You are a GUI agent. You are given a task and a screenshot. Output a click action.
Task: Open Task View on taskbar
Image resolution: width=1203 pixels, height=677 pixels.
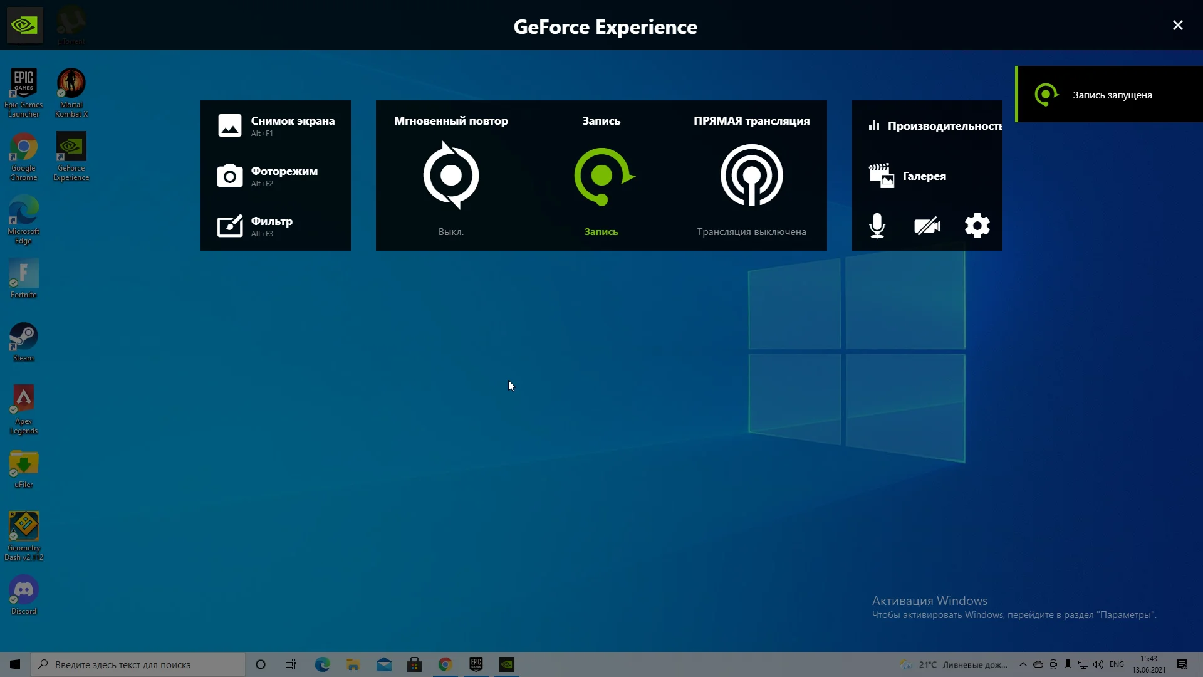(291, 664)
